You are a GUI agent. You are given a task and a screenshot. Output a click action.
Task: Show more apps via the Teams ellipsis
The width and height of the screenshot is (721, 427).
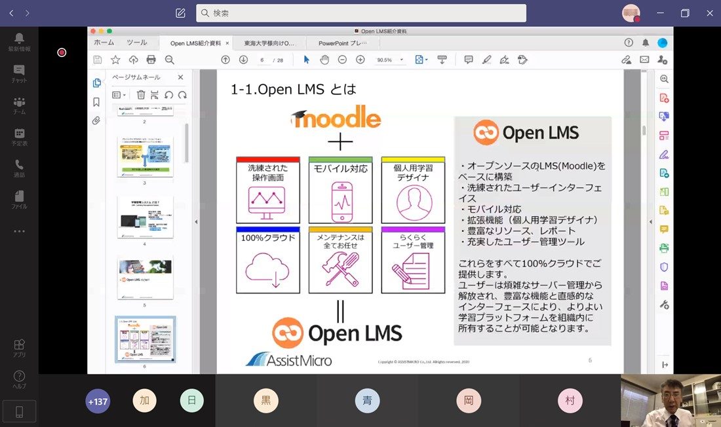[19, 231]
